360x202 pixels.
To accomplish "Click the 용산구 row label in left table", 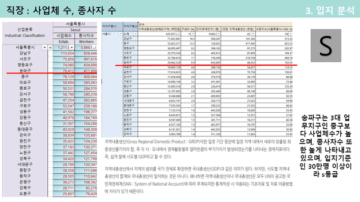I will coord(25,123).
